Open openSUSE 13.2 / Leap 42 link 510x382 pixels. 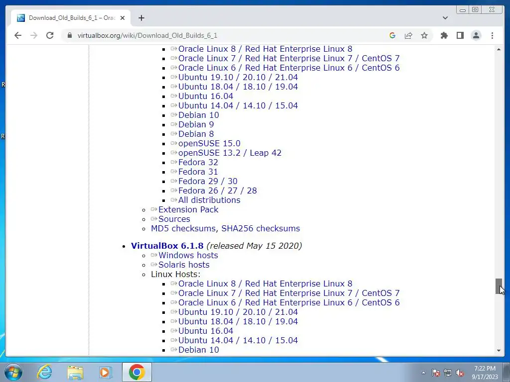[x=230, y=153]
